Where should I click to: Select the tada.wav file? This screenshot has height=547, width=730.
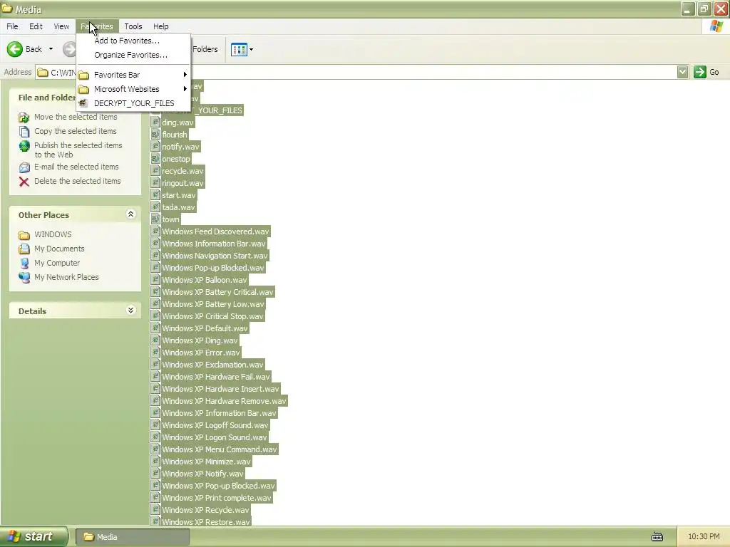pyautogui.click(x=179, y=207)
